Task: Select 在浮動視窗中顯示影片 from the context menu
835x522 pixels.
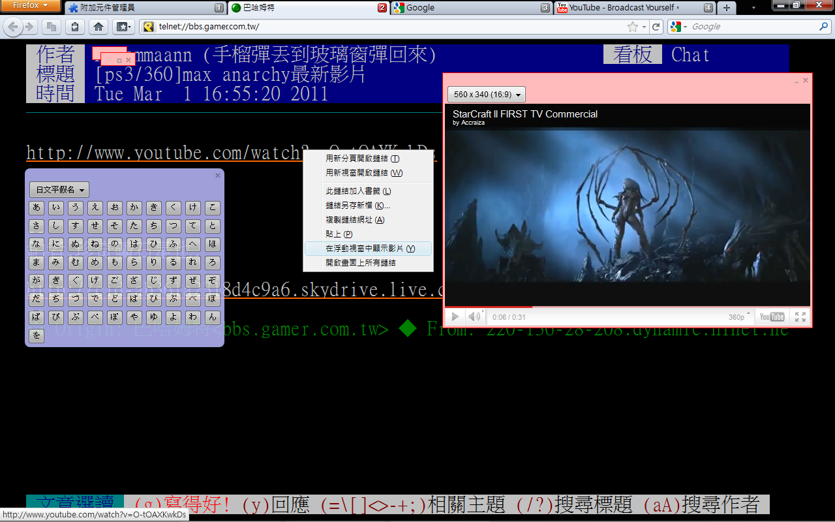Action: point(369,249)
